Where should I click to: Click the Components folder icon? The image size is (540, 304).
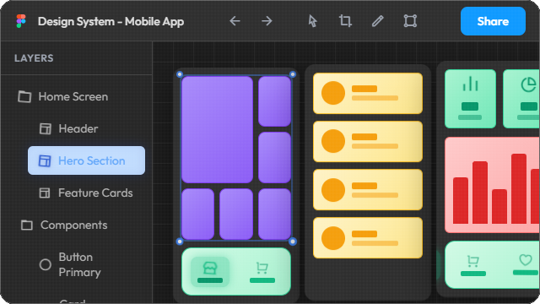tap(27, 225)
